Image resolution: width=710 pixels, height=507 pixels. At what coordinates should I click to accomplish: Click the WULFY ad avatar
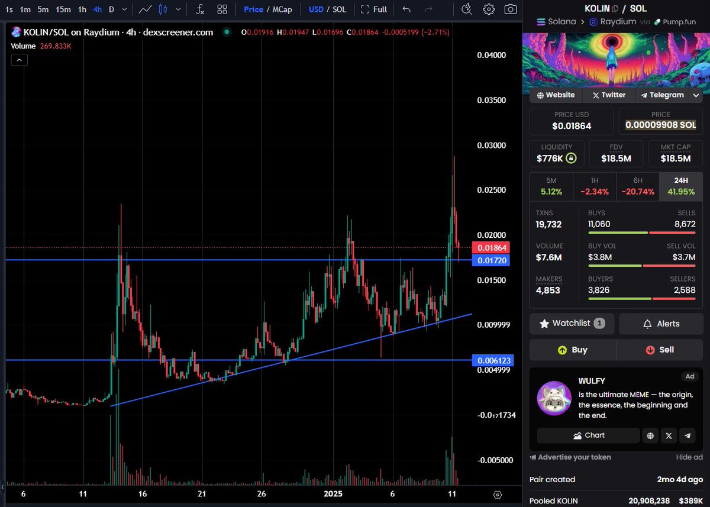[x=554, y=398]
